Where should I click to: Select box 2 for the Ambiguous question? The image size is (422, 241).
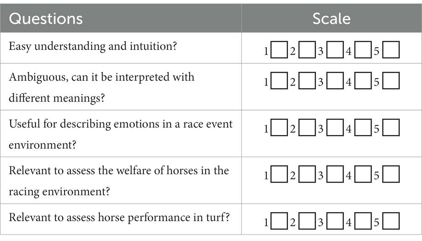coord(307,81)
